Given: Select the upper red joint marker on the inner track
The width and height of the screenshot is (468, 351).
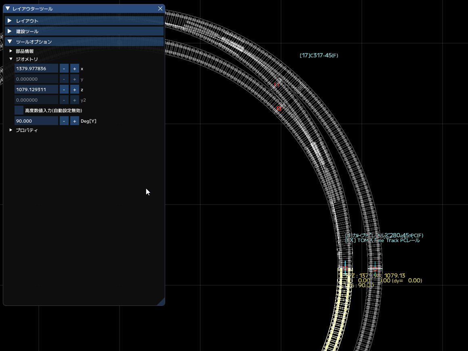Looking at the screenshot, I should [x=277, y=85].
